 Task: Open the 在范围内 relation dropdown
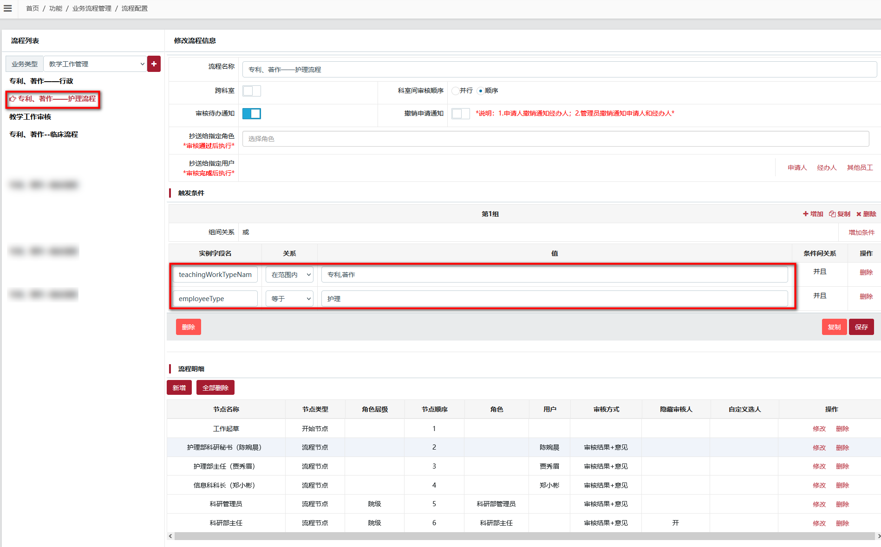click(289, 275)
